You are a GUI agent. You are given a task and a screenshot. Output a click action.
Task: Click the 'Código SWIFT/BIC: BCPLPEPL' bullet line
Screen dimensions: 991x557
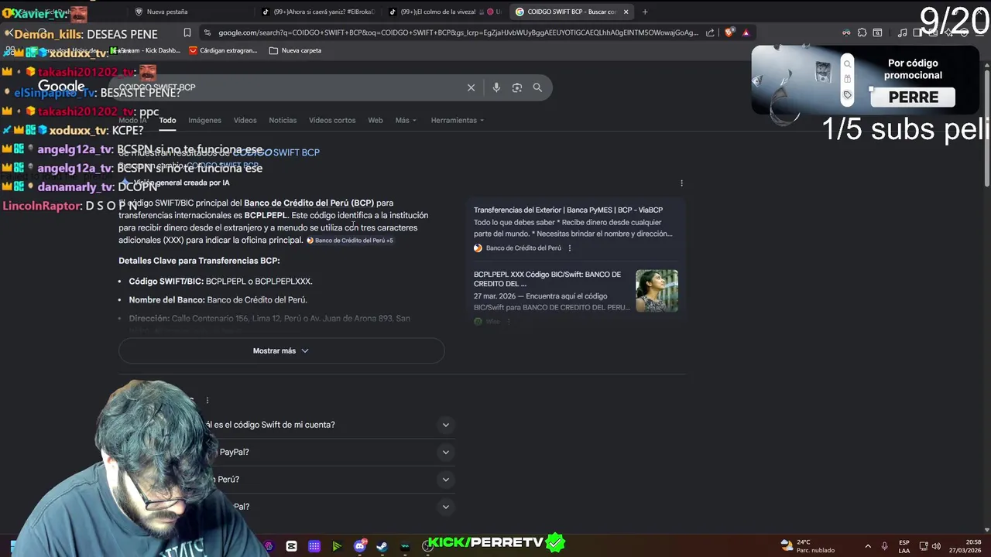(221, 282)
